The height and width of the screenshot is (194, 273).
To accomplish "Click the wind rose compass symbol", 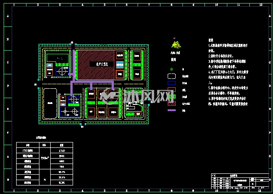I will click(x=176, y=45).
